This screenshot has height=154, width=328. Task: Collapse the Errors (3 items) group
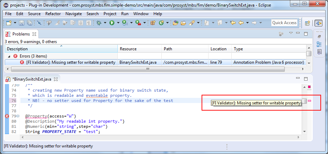click(9, 56)
